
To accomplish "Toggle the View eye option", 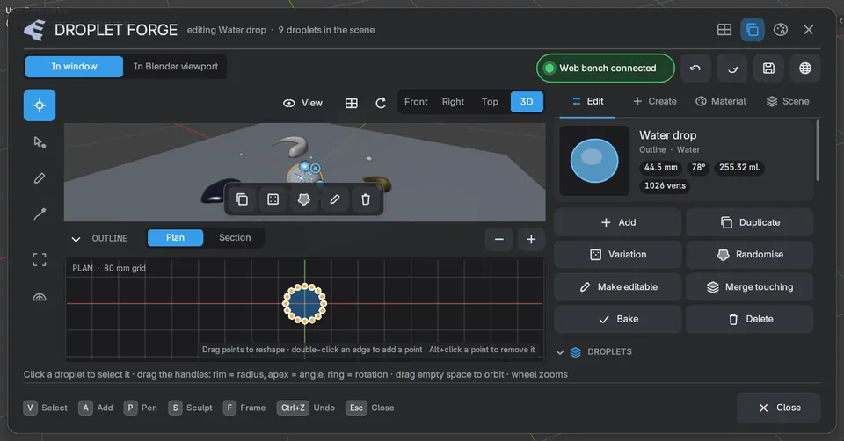I will click(x=302, y=103).
